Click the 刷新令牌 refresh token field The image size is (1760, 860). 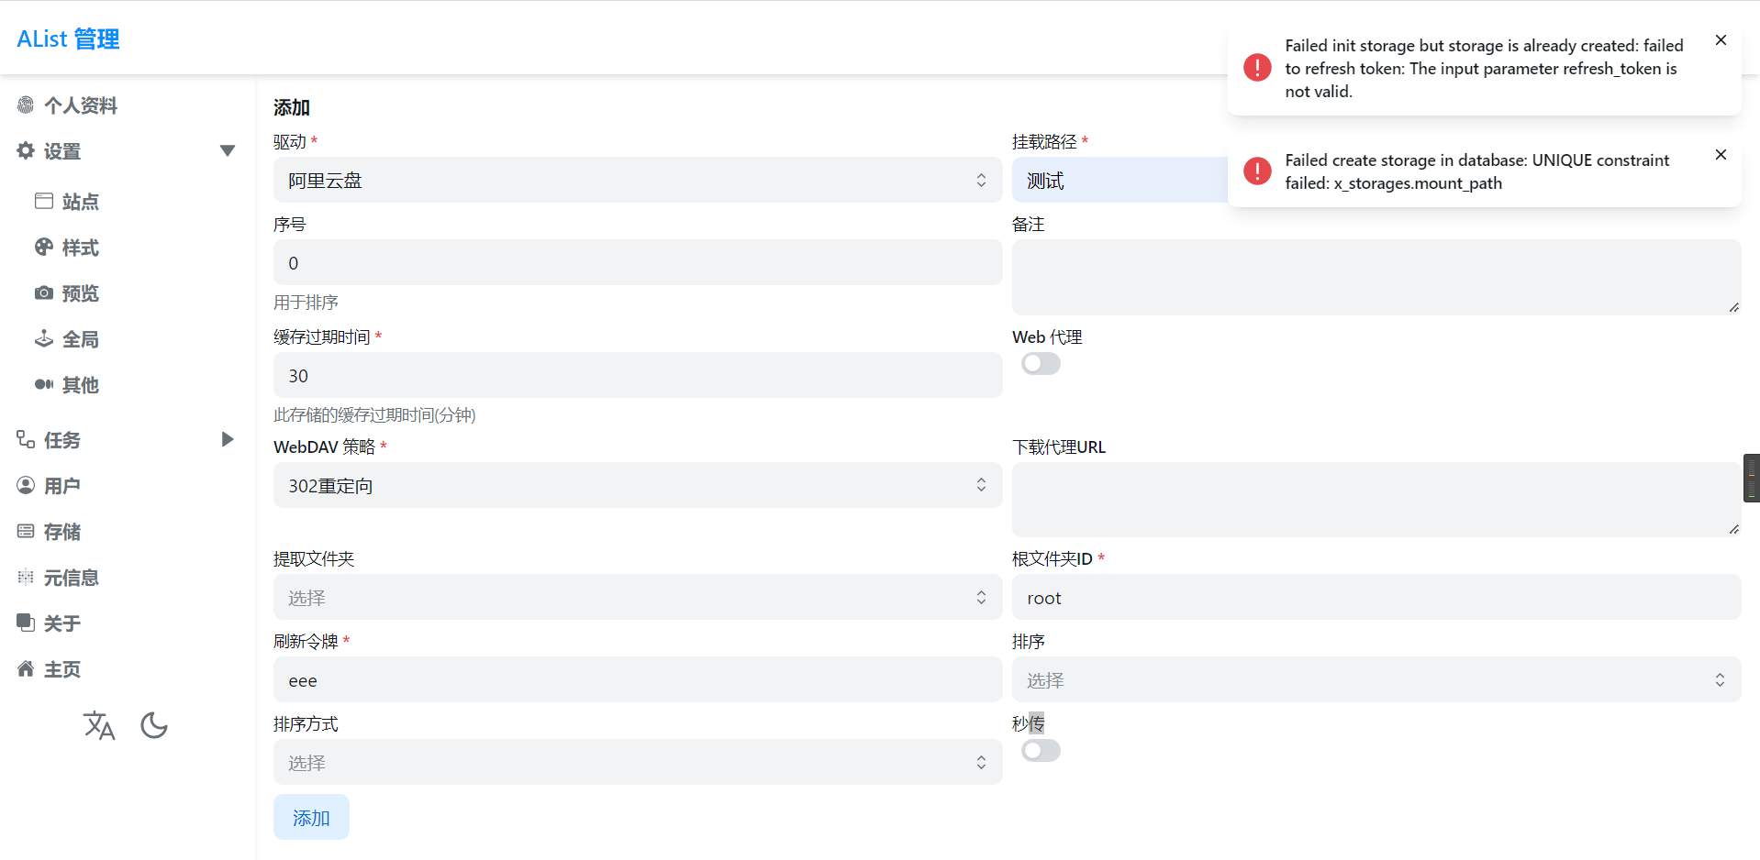pos(637,679)
